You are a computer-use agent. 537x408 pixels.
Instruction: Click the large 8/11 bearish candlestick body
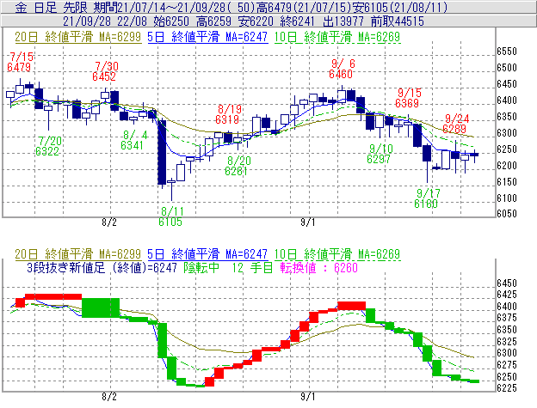(x=162, y=152)
